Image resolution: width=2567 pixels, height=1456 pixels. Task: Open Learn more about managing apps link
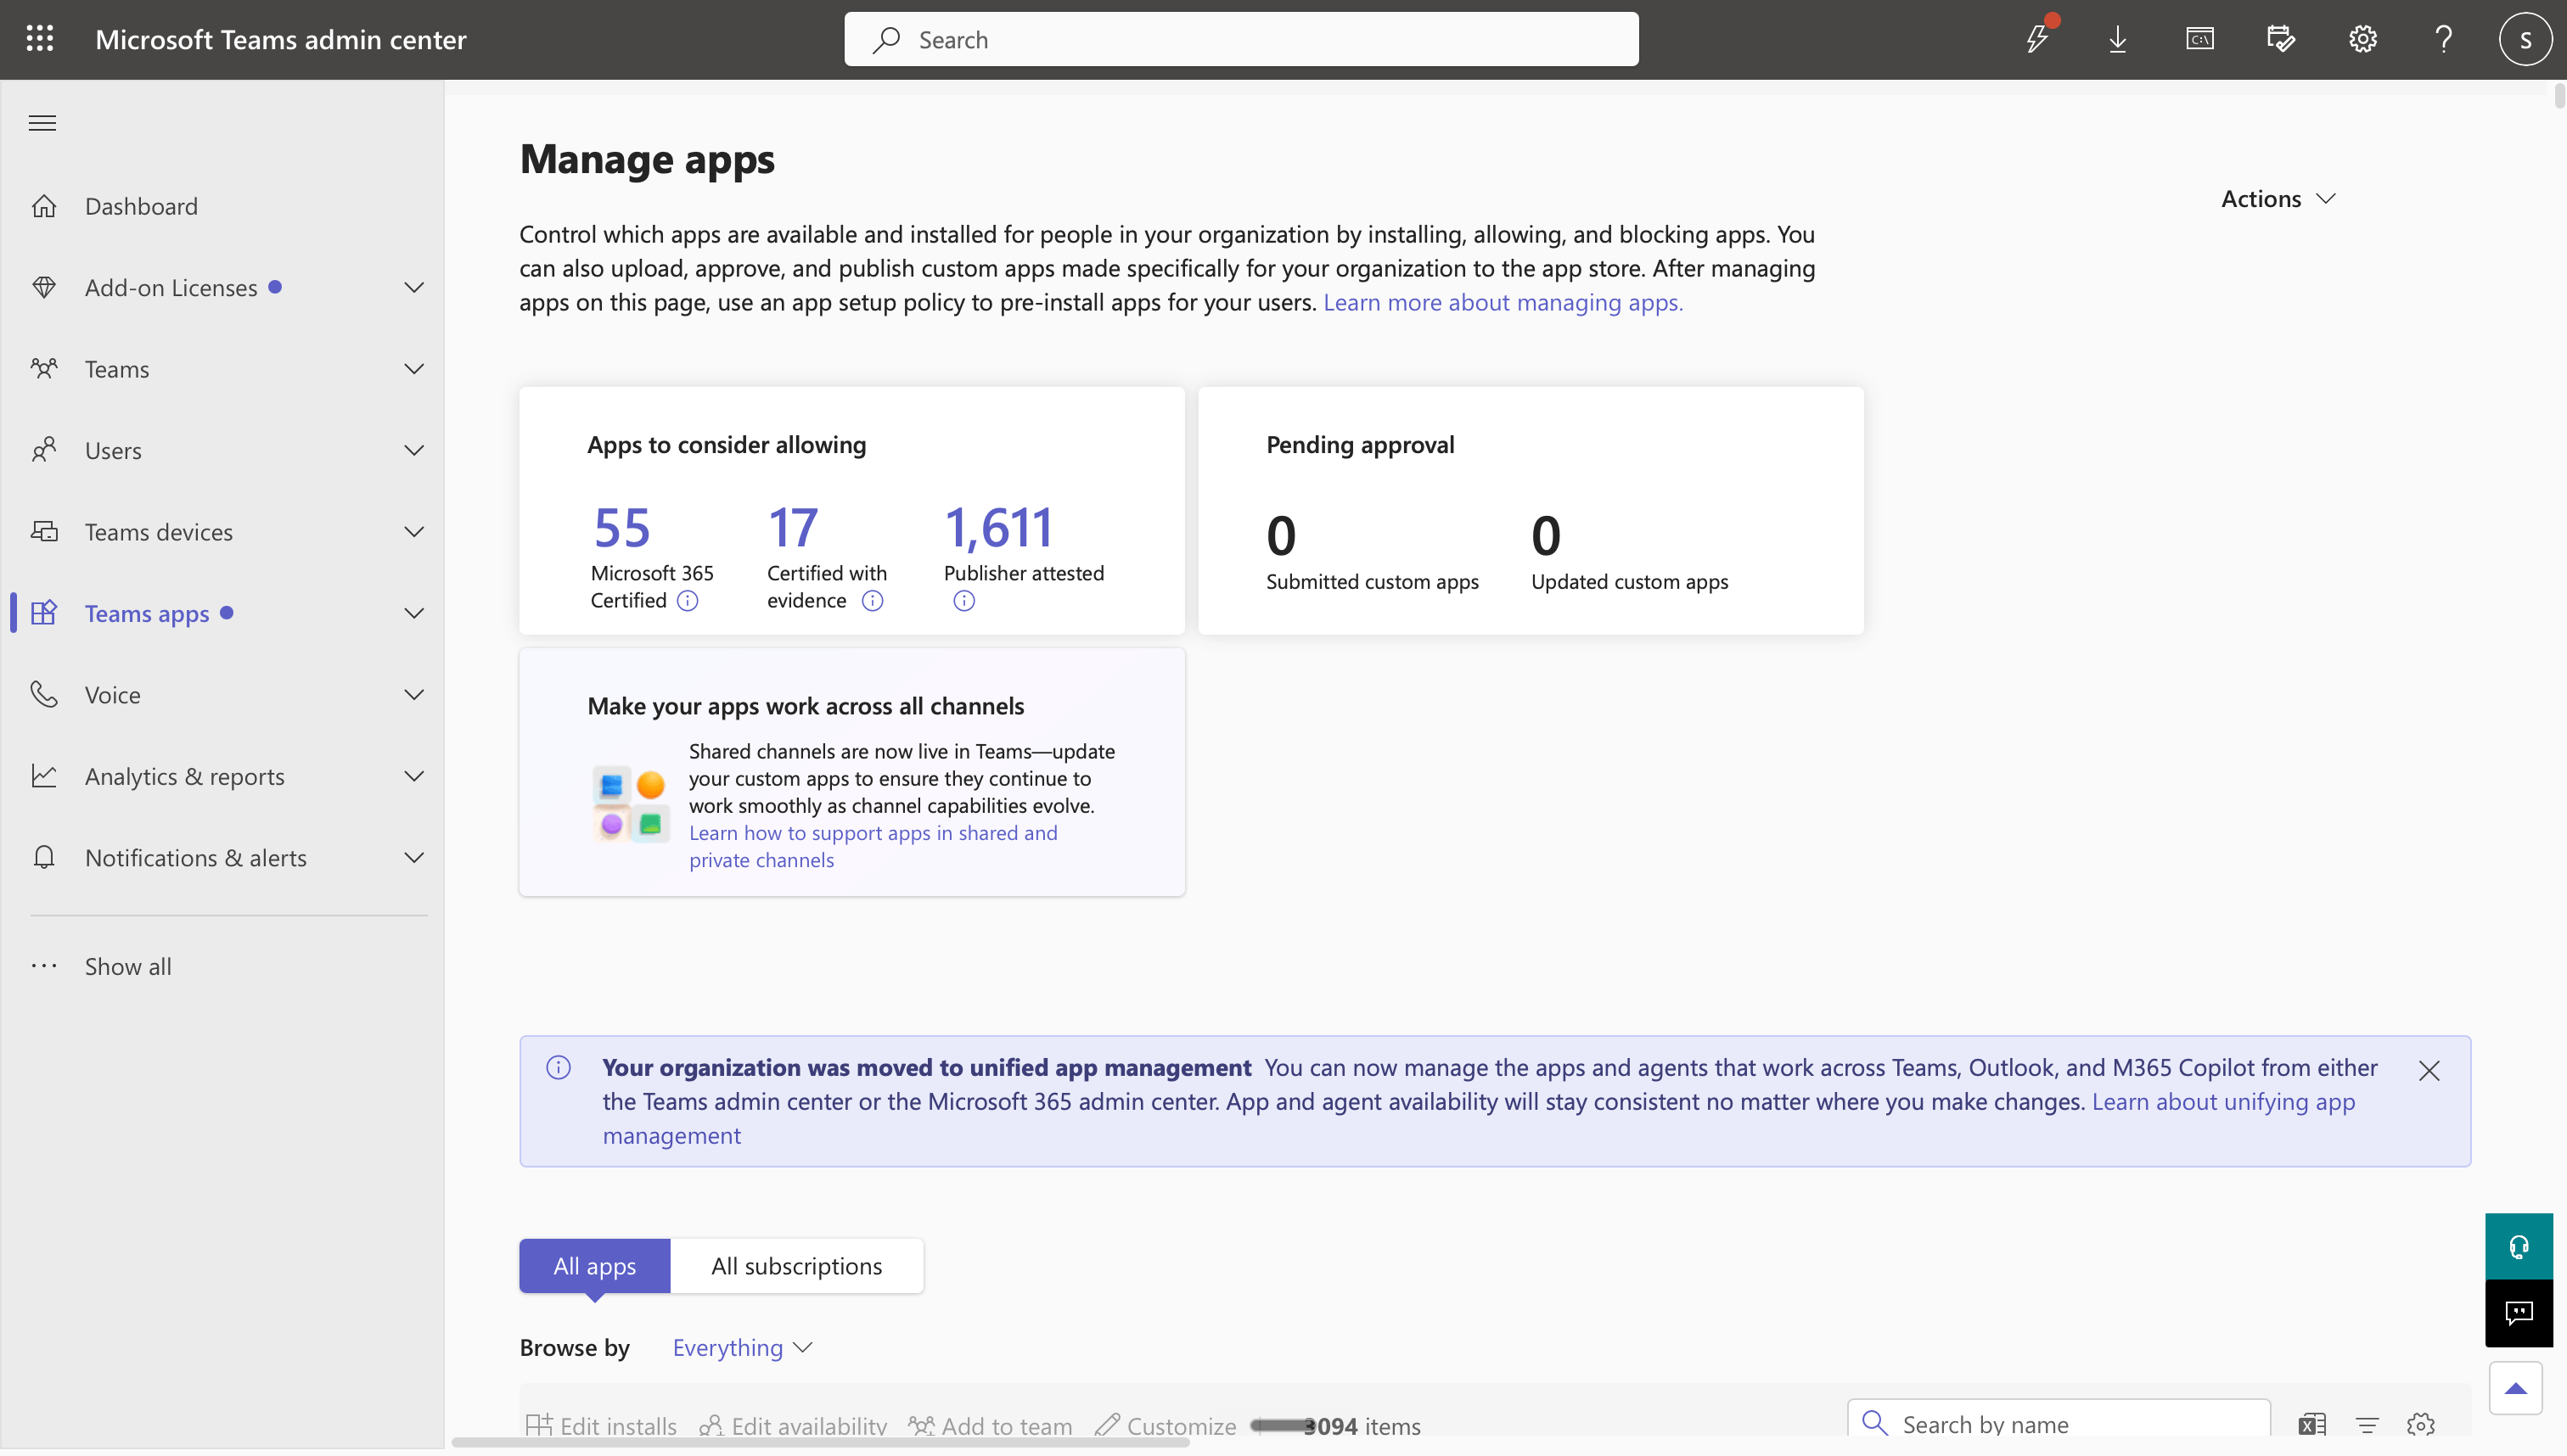pos(1503,301)
